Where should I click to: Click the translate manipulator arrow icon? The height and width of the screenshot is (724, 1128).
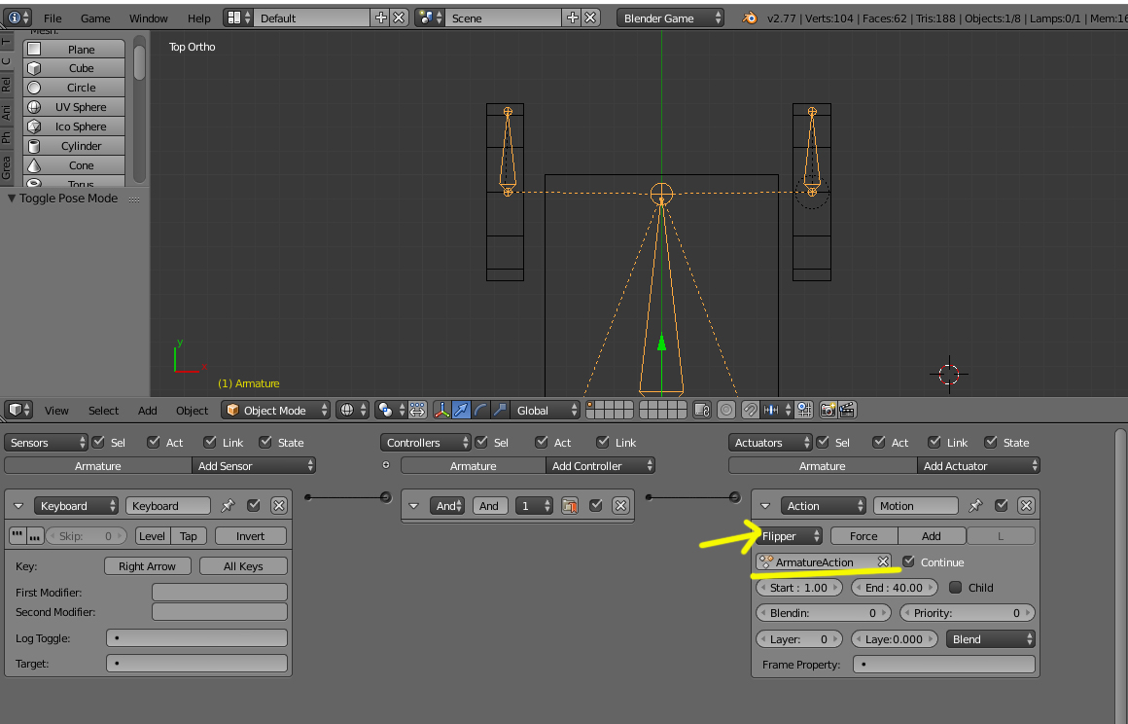(461, 411)
